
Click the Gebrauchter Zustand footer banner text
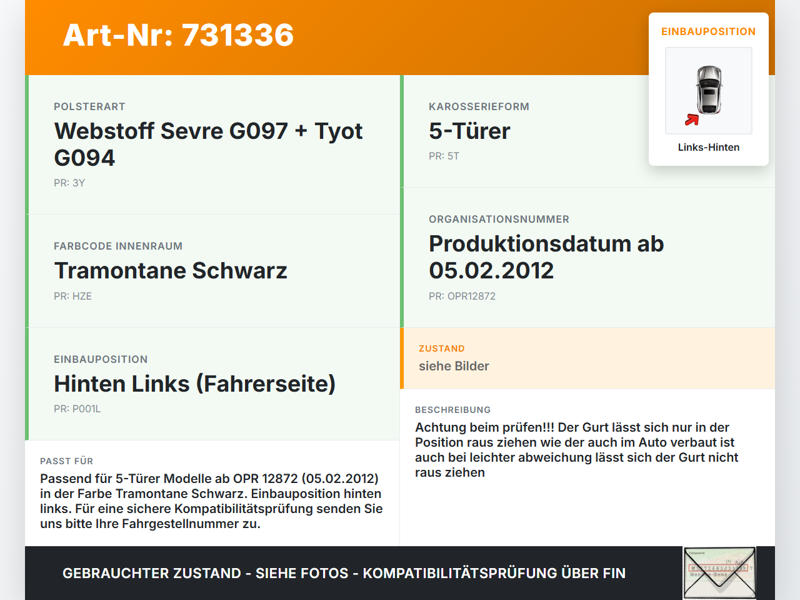[x=344, y=573]
